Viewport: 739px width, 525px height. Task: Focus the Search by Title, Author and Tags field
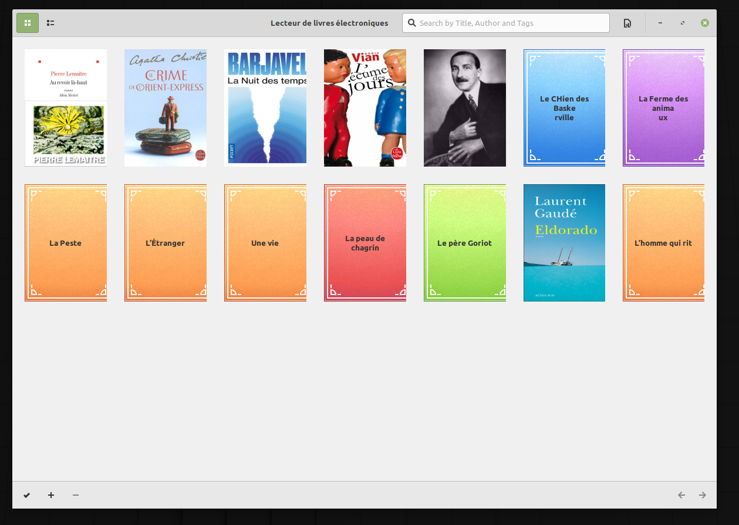click(505, 23)
